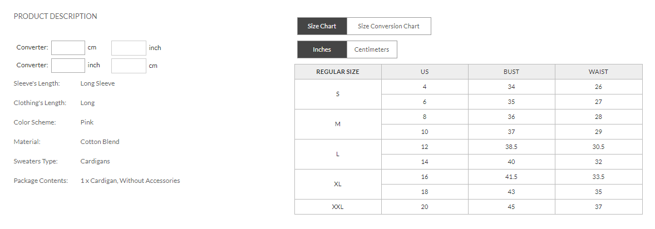655x229 pixels.
Task: Click the REGULAR SIZE column header
Action: pos(338,72)
